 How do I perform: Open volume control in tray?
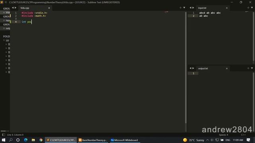tap(212, 140)
